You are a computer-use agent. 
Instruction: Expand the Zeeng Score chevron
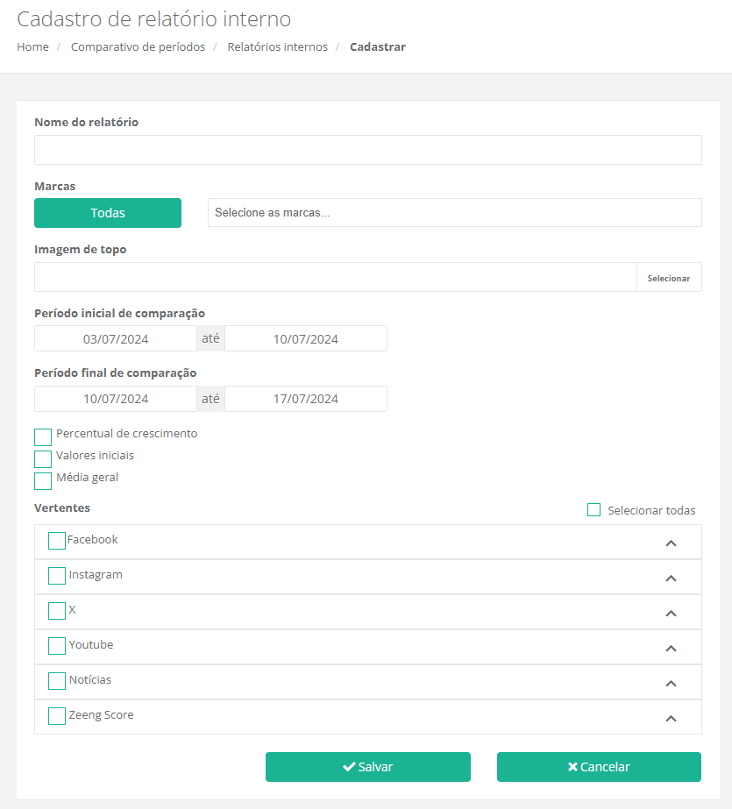pos(671,719)
